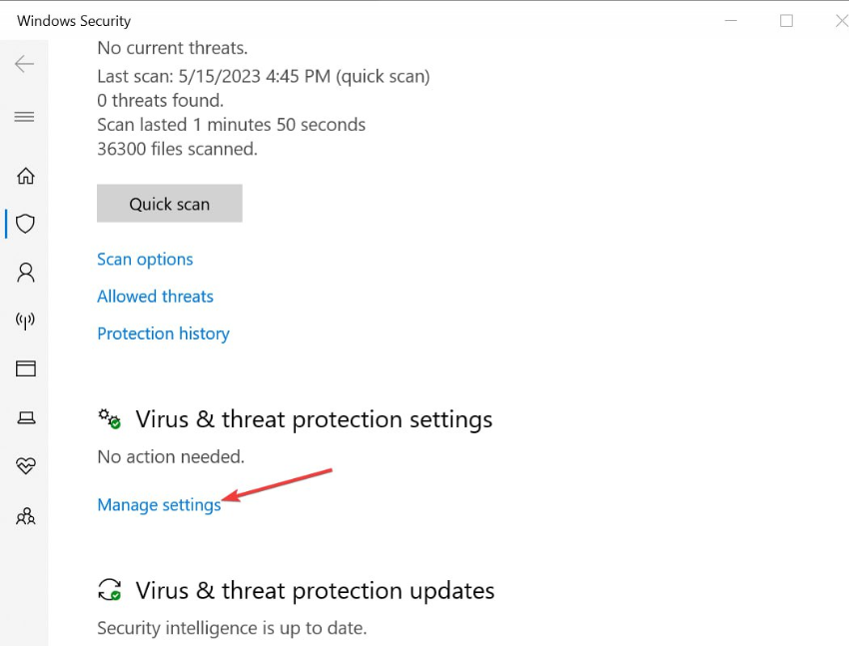Open Protection history link
The width and height of the screenshot is (849, 646).
pyautogui.click(x=163, y=333)
